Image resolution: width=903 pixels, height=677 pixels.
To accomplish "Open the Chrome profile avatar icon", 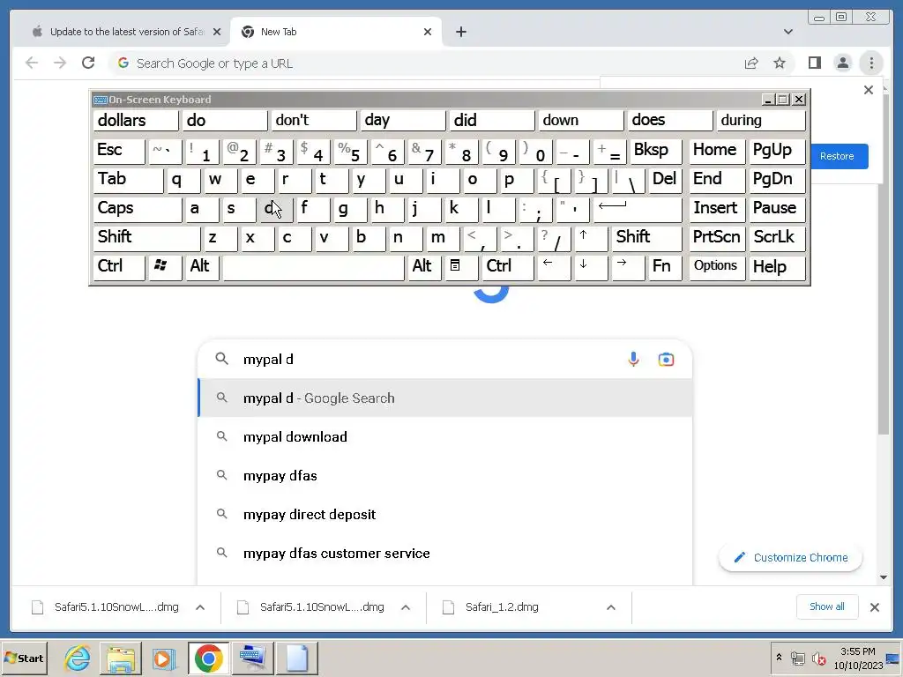I will [842, 63].
